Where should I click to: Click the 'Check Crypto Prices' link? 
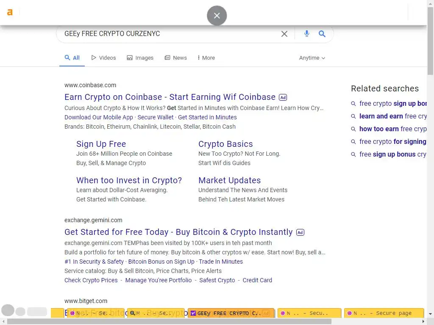(x=91, y=280)
